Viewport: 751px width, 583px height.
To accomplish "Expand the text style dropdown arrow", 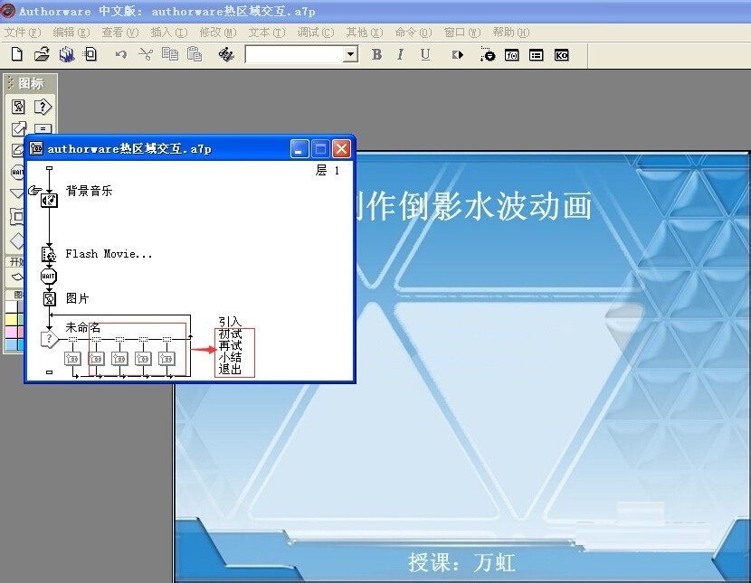I will pos(351,54).
